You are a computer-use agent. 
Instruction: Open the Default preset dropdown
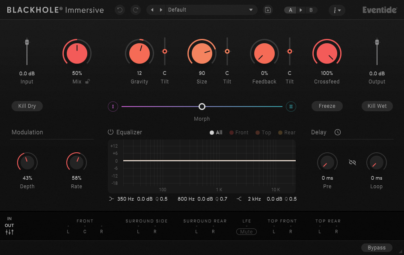[x=211, y=10]
